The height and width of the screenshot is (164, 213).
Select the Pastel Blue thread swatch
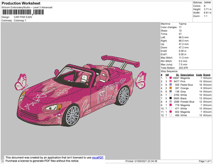(171, 85)
